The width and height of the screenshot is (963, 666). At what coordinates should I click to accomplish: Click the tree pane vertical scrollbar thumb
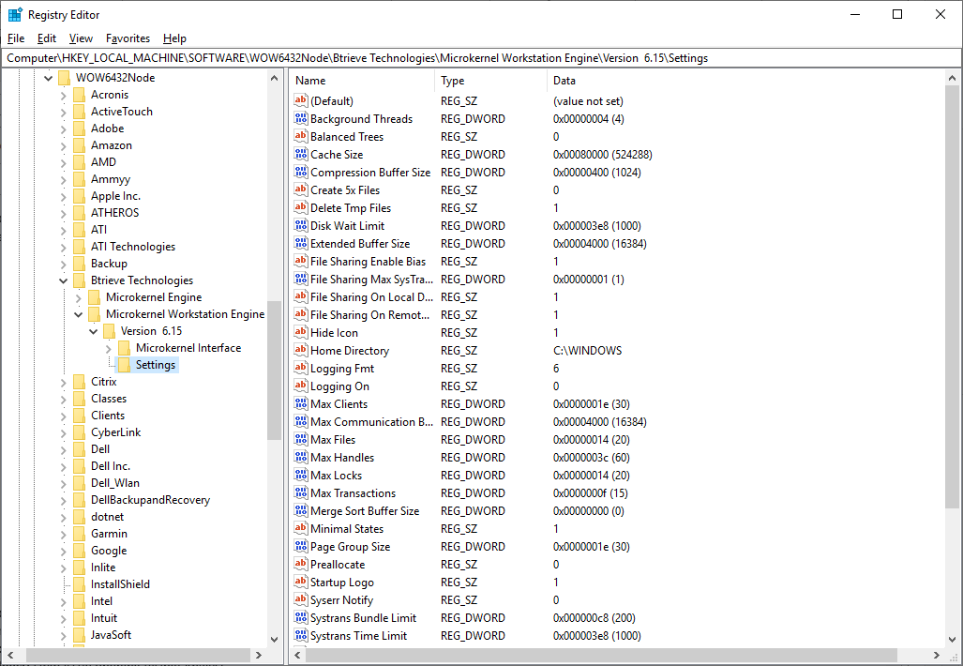274,371
